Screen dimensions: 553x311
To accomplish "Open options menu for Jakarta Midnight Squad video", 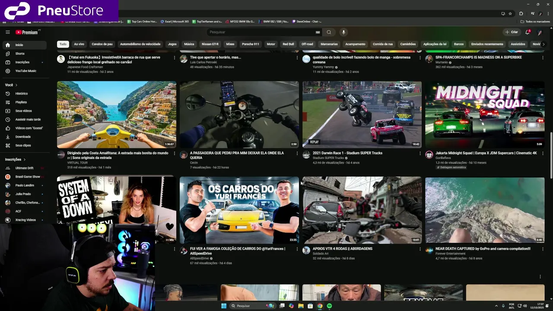I will [543, 153].
